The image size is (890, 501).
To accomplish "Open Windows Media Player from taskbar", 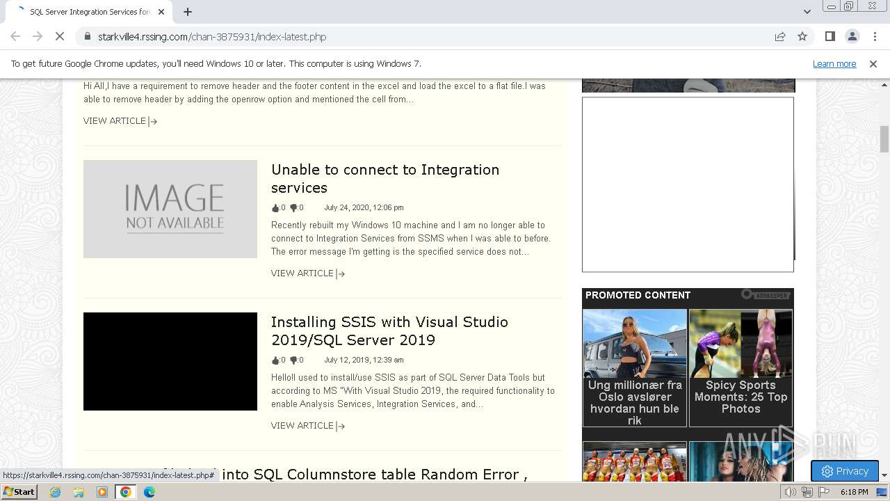I will click(x=102, y=492).
